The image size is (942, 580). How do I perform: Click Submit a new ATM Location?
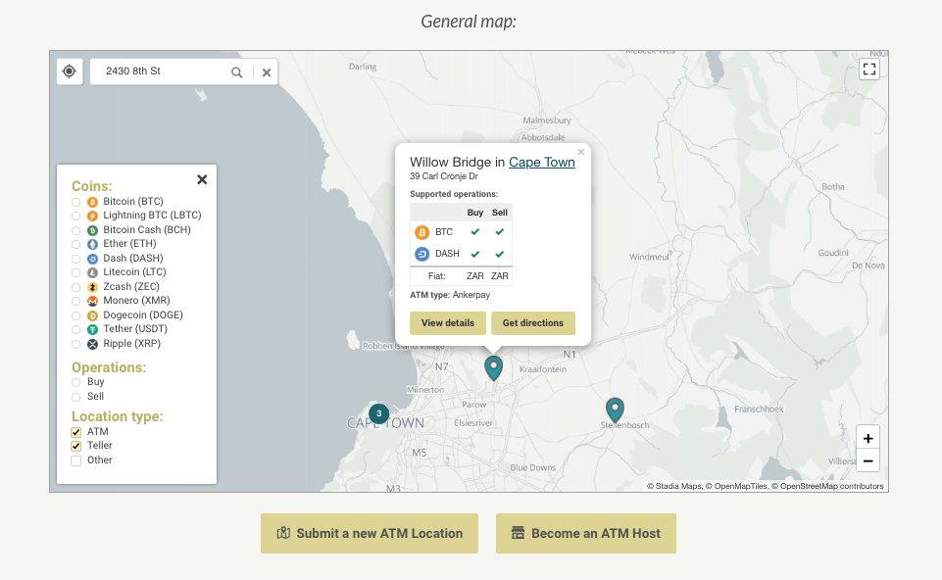(x=370, y=533)
